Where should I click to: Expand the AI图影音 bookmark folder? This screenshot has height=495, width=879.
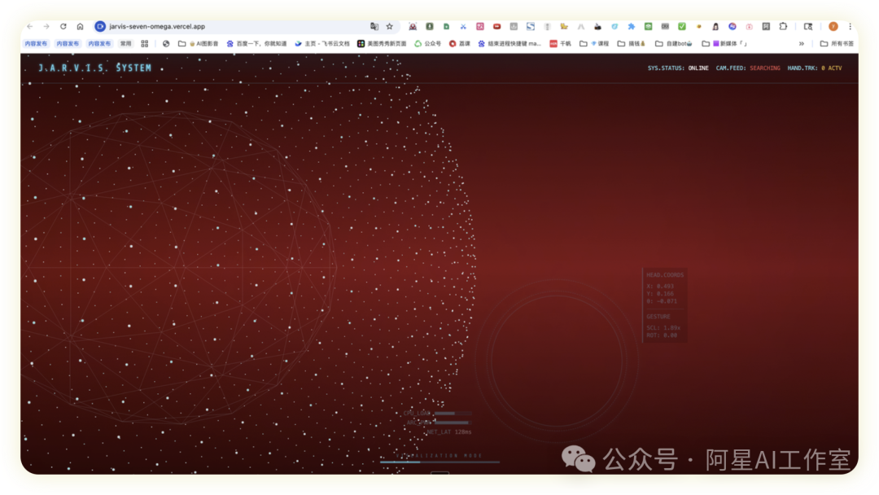tap(199, 44)
